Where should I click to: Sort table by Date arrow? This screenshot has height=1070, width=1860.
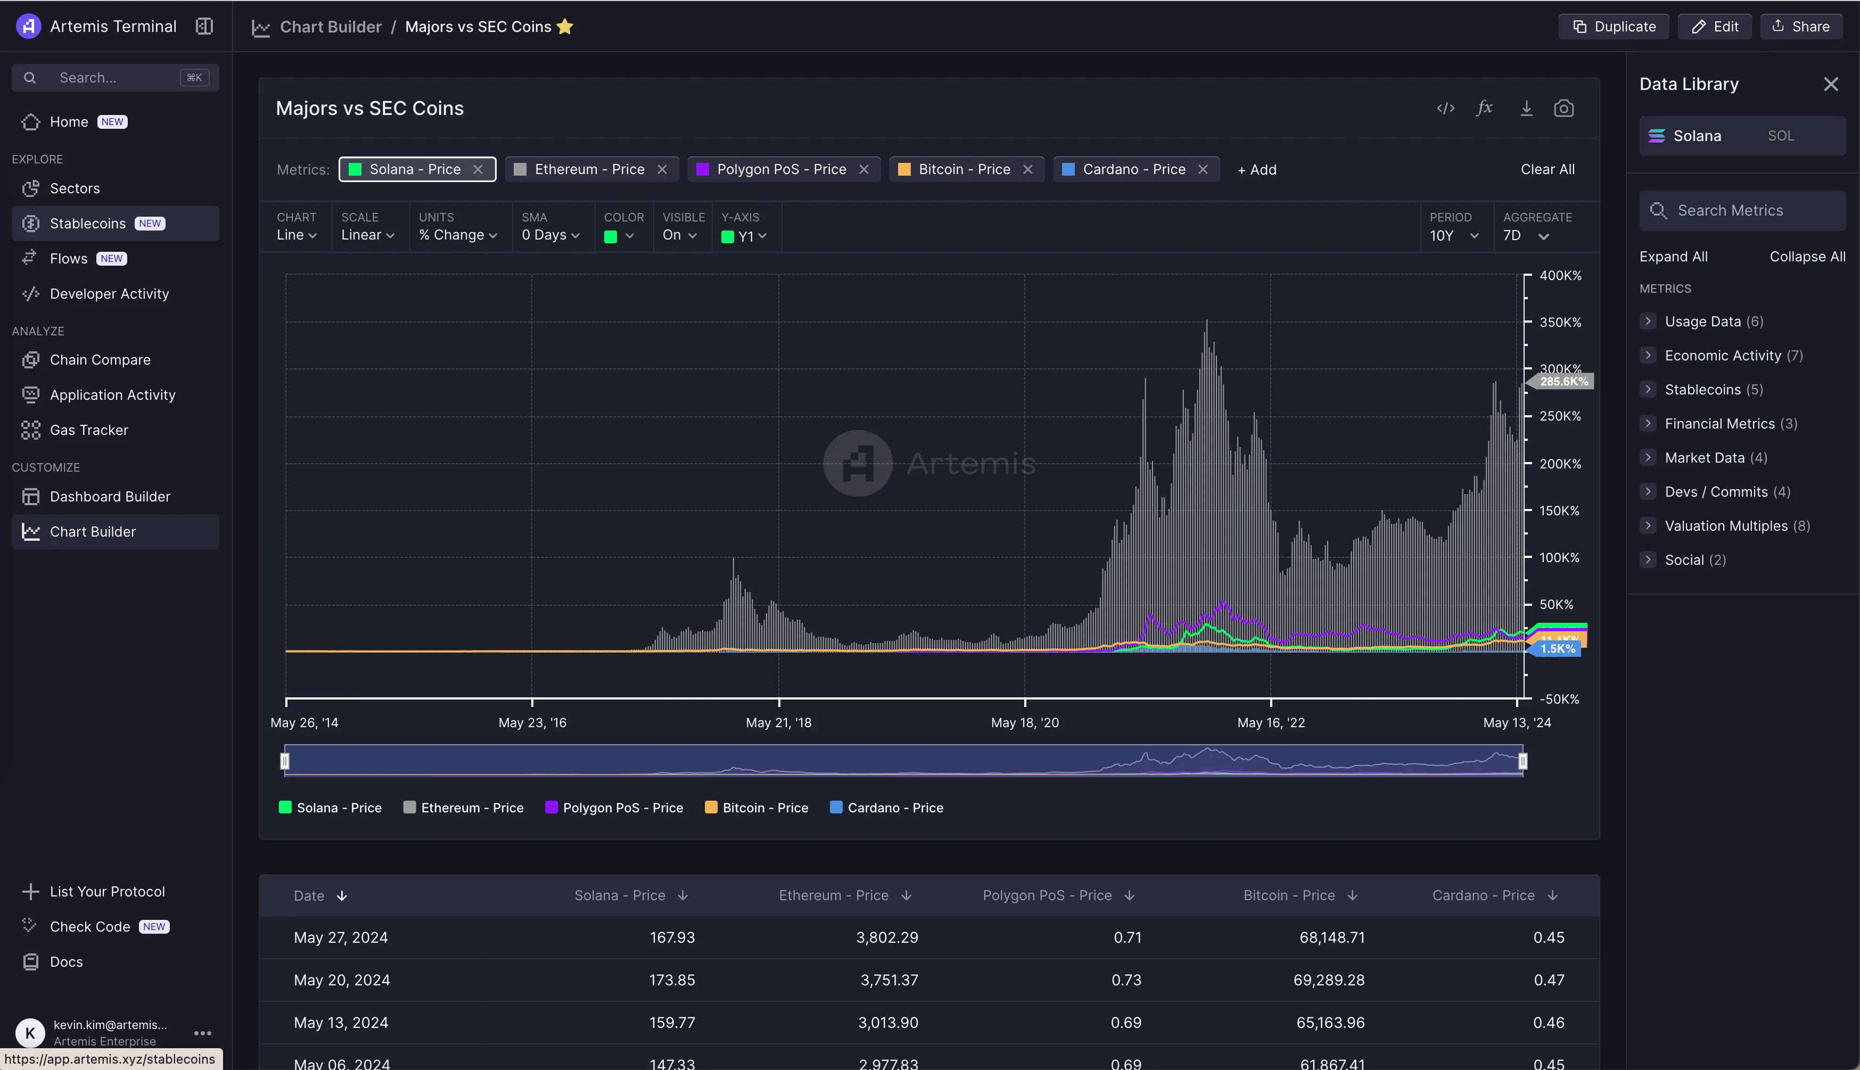[342, 896]
